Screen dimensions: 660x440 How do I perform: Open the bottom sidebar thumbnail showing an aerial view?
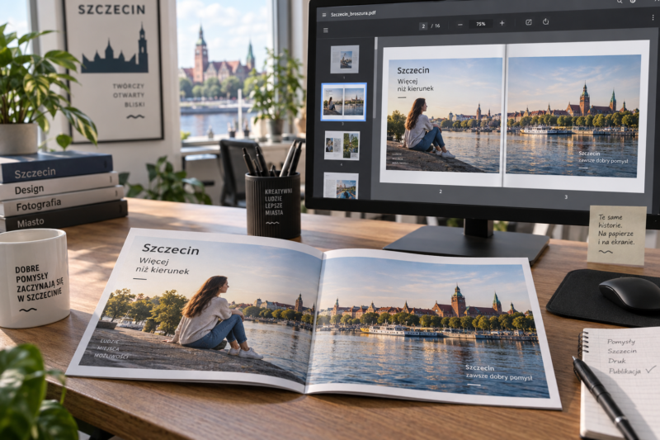point(341,186)
